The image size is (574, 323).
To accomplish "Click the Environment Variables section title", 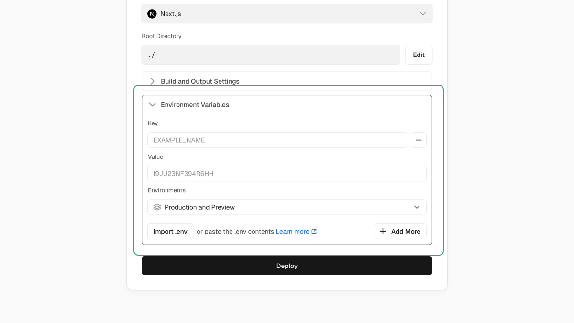I will pyautogui.click(x=195, y=105).
